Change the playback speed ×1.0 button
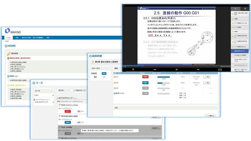Image resolution: width=251 pixels, height=141 pixels. point(220,69)
